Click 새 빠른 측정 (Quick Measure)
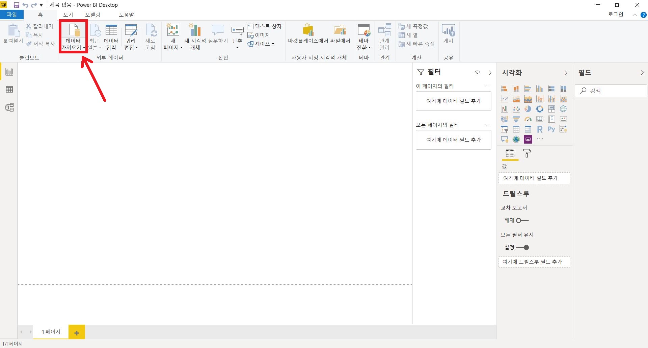The width and height of the screenshot is (648, 348). tap(416, 44)
